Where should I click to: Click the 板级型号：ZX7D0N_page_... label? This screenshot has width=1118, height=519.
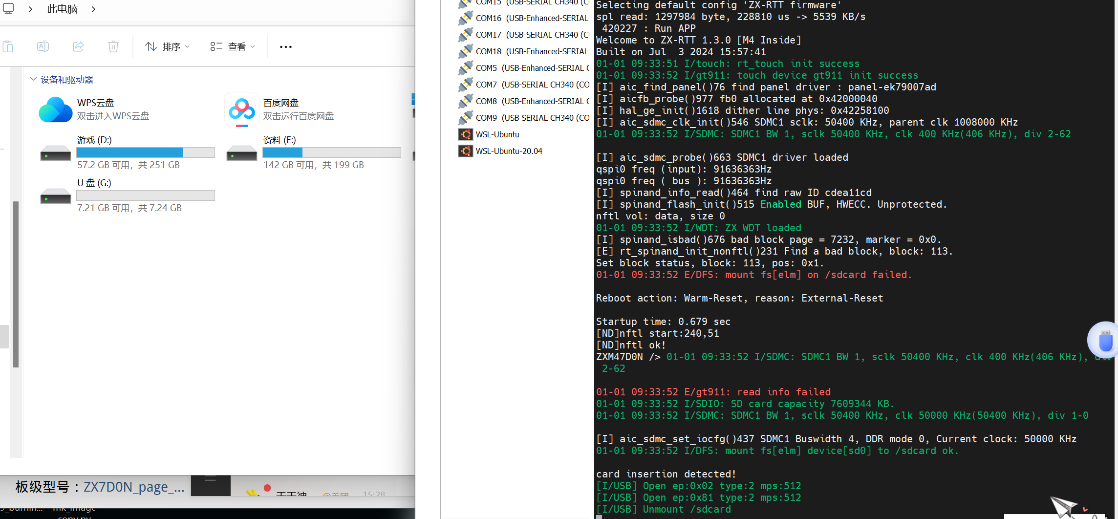click(100, 487)
